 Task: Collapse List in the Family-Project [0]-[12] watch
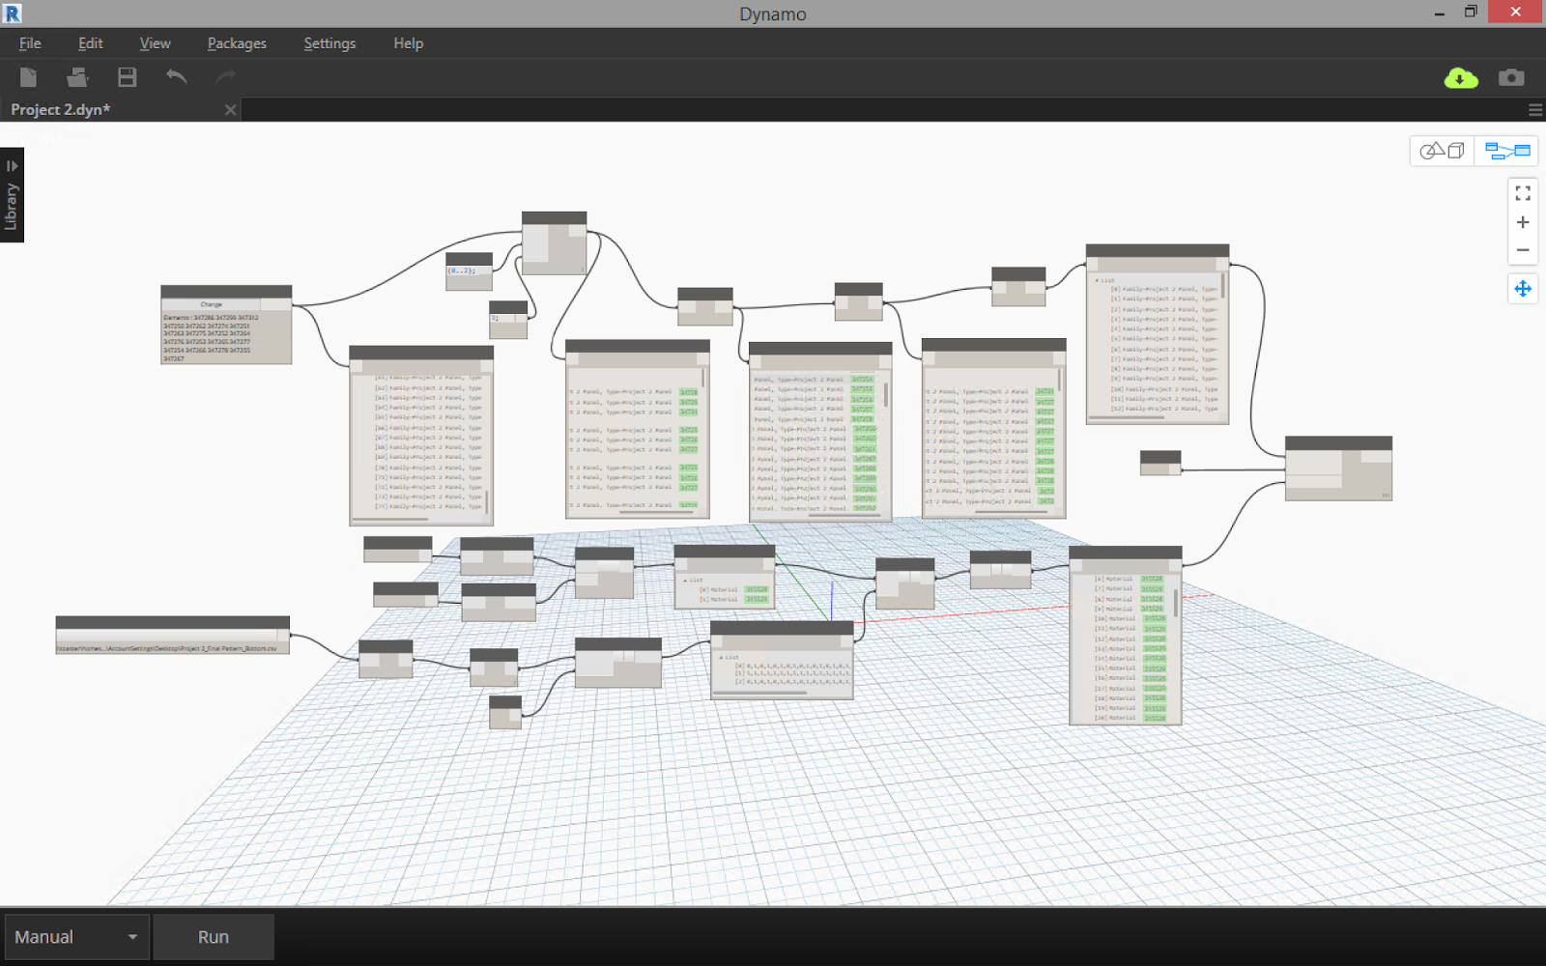tap(1098, 281)
